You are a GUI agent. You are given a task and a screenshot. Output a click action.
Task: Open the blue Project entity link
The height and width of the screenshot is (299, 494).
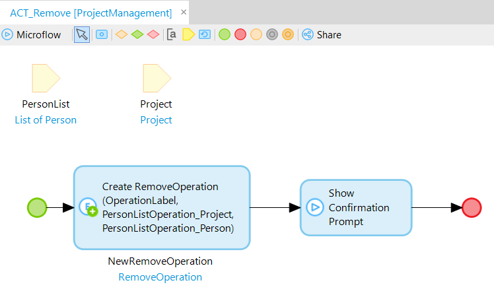coord(156,120)
